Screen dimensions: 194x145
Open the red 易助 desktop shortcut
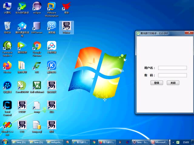click(66, 8)
